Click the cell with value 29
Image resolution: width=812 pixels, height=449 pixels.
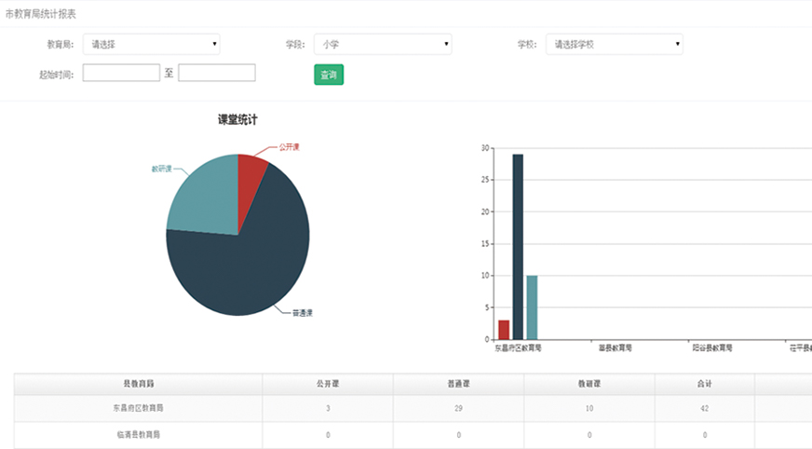459,408
